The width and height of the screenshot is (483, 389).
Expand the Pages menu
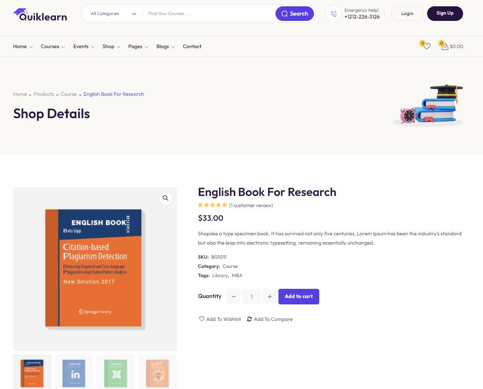click(138, 47)
